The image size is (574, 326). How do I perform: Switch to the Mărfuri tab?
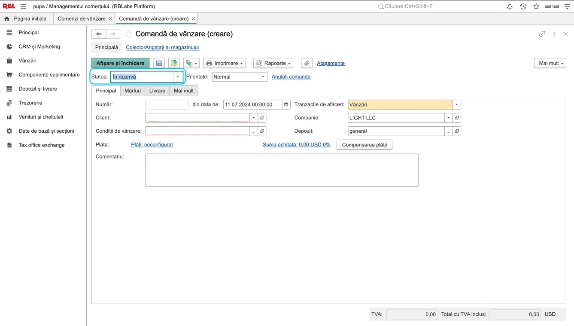pos(133,91)
